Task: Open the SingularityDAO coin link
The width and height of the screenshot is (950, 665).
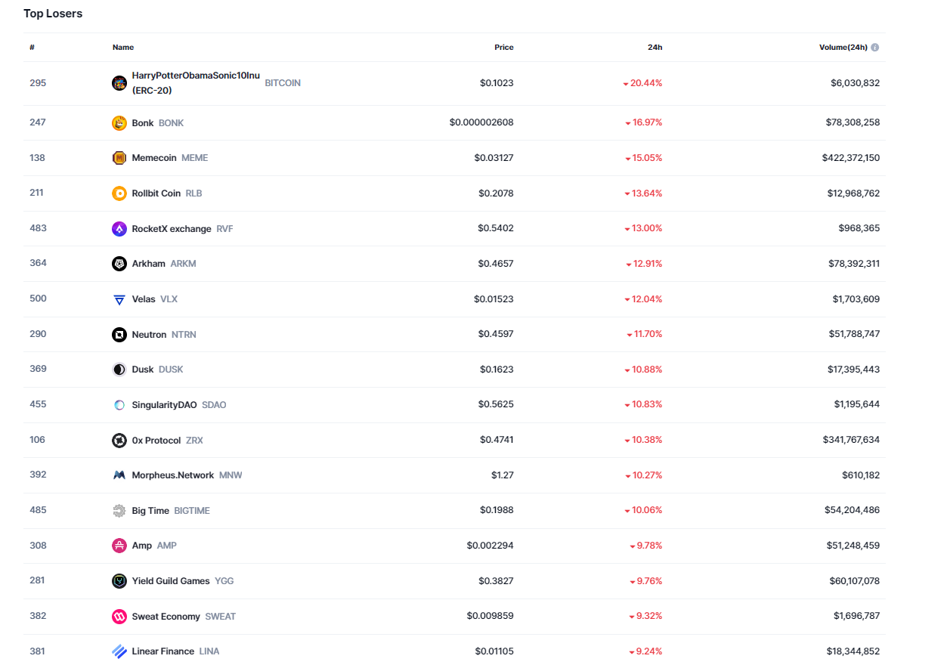Action: (x=164, y=405)
